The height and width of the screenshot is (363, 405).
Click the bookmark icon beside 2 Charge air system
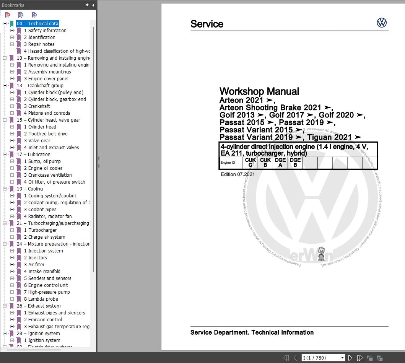pos(19,237)
